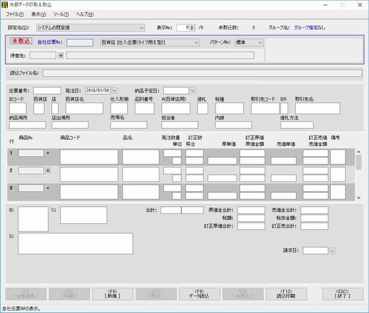369x313 pixels.
Task: Open the 表示(V) menu
Action: [x=39, y=14]
